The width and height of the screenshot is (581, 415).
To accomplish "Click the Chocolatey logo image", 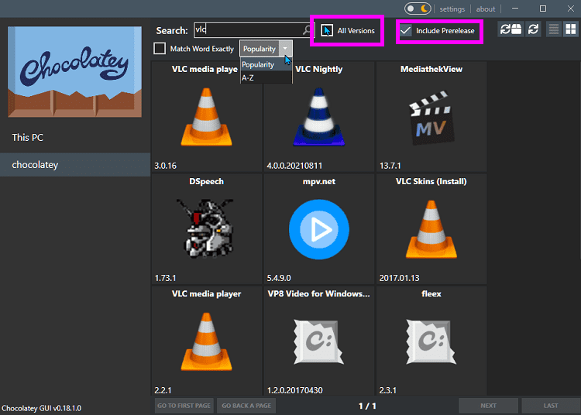I will point(75,71).
